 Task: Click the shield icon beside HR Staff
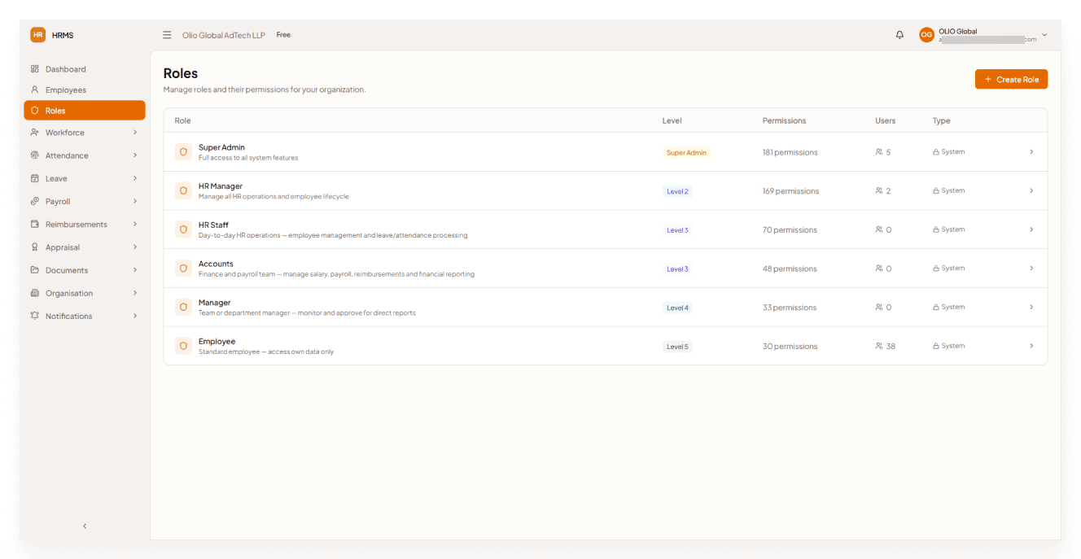[x=183, y=229]
